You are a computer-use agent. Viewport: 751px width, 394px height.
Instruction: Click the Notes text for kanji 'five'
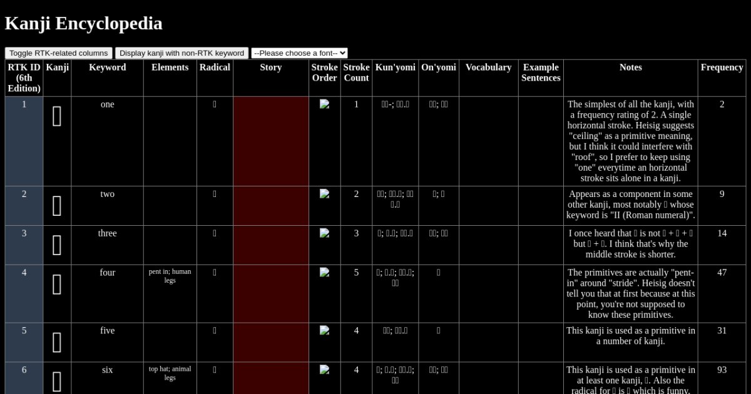630,336
